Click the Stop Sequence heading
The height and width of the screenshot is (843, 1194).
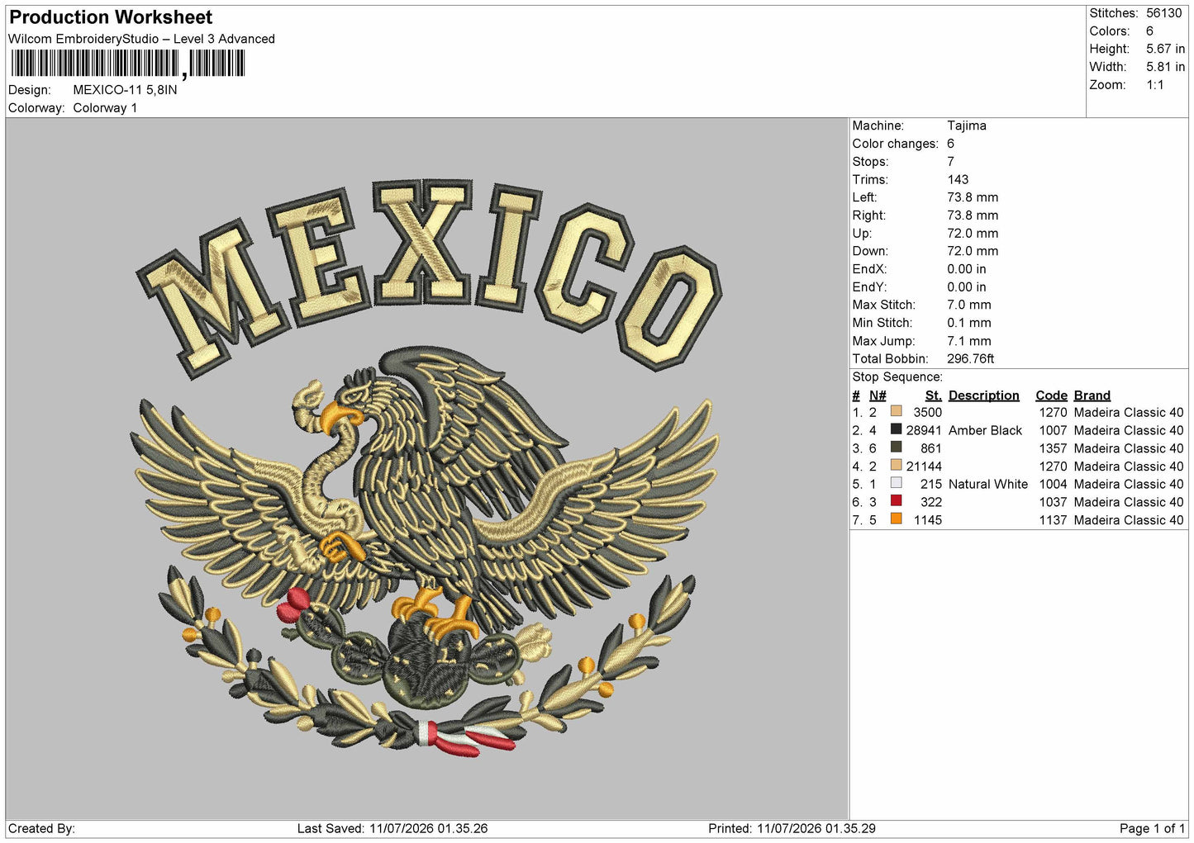point(897,377)
